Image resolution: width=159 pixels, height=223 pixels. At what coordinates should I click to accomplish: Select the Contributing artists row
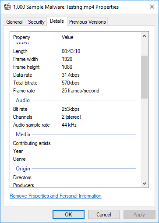(x=74, y=143)
